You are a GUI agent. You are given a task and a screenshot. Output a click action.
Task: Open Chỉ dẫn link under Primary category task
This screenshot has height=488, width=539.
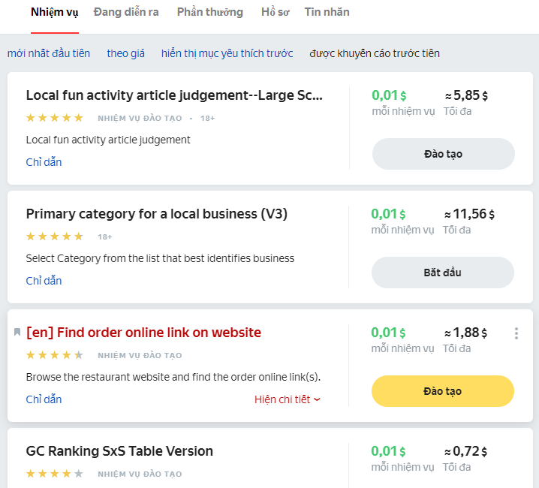click(44, 281)
